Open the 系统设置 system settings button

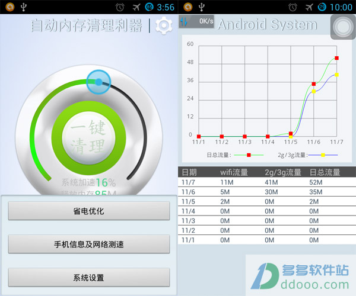click(89, 277)
